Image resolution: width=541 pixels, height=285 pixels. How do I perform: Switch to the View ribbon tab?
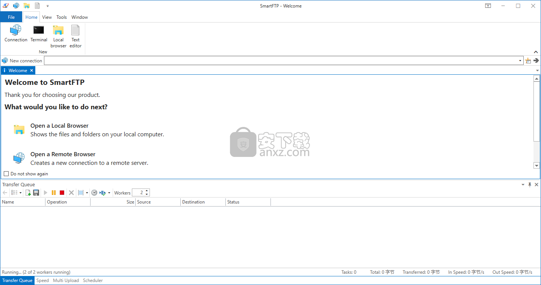47,17
